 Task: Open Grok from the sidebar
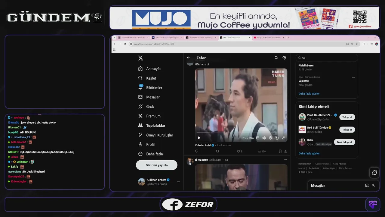(x=146, y=107)
